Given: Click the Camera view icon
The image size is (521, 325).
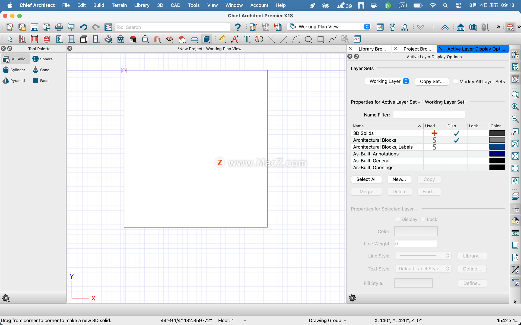Looking at the screenshot, I should tap(473, 27).
